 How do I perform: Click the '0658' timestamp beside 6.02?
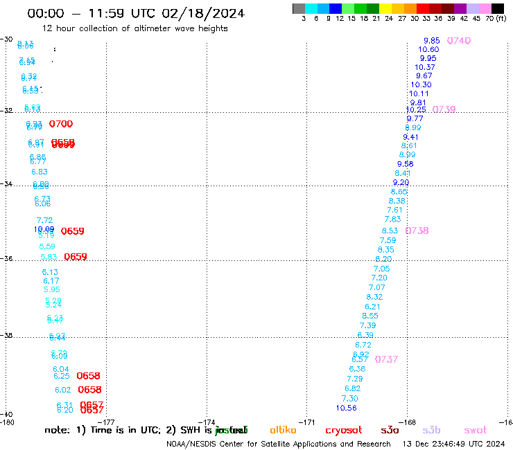click(89, 390)
